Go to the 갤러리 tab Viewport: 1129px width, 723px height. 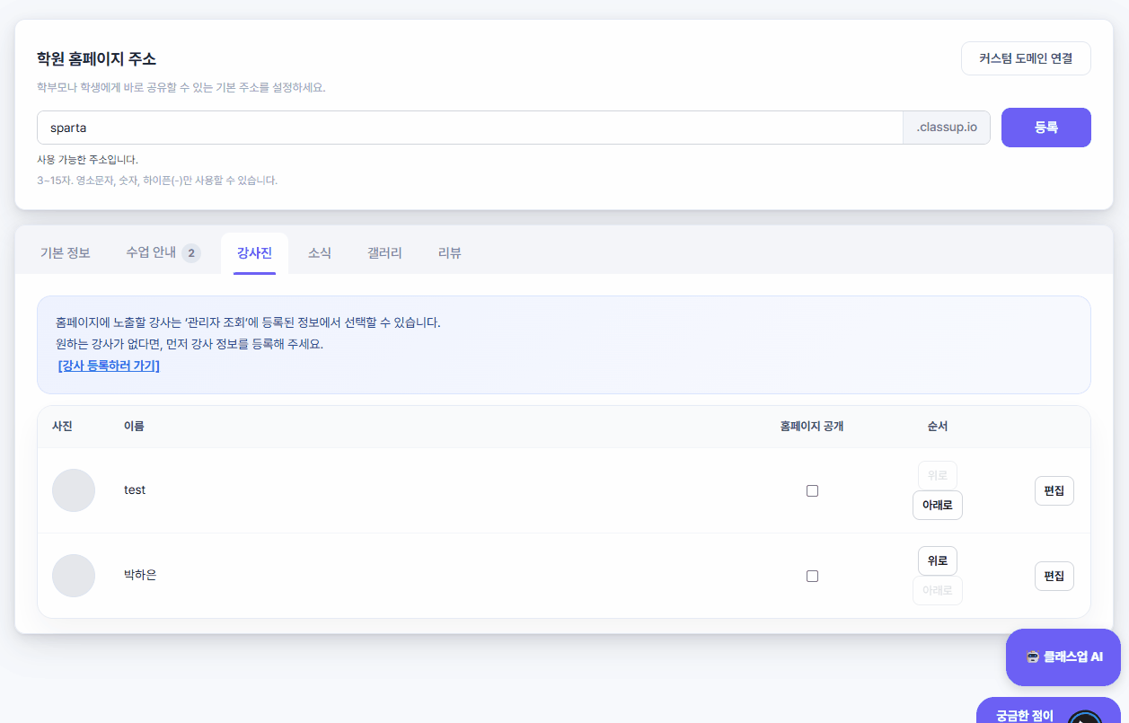click(384, 253)
